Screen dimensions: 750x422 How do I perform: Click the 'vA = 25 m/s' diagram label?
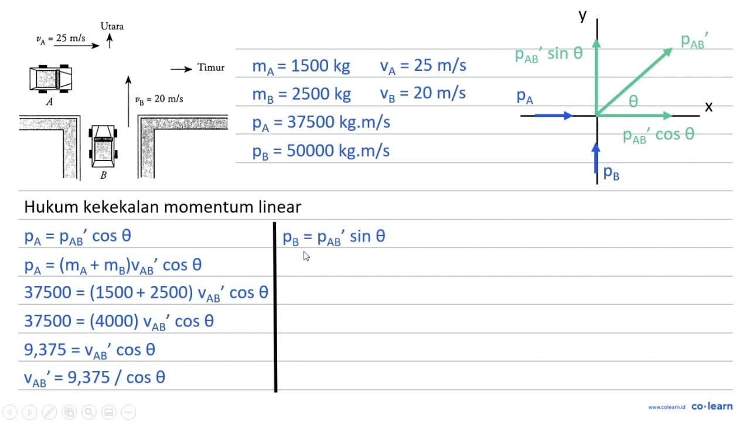tap(60, 39)
